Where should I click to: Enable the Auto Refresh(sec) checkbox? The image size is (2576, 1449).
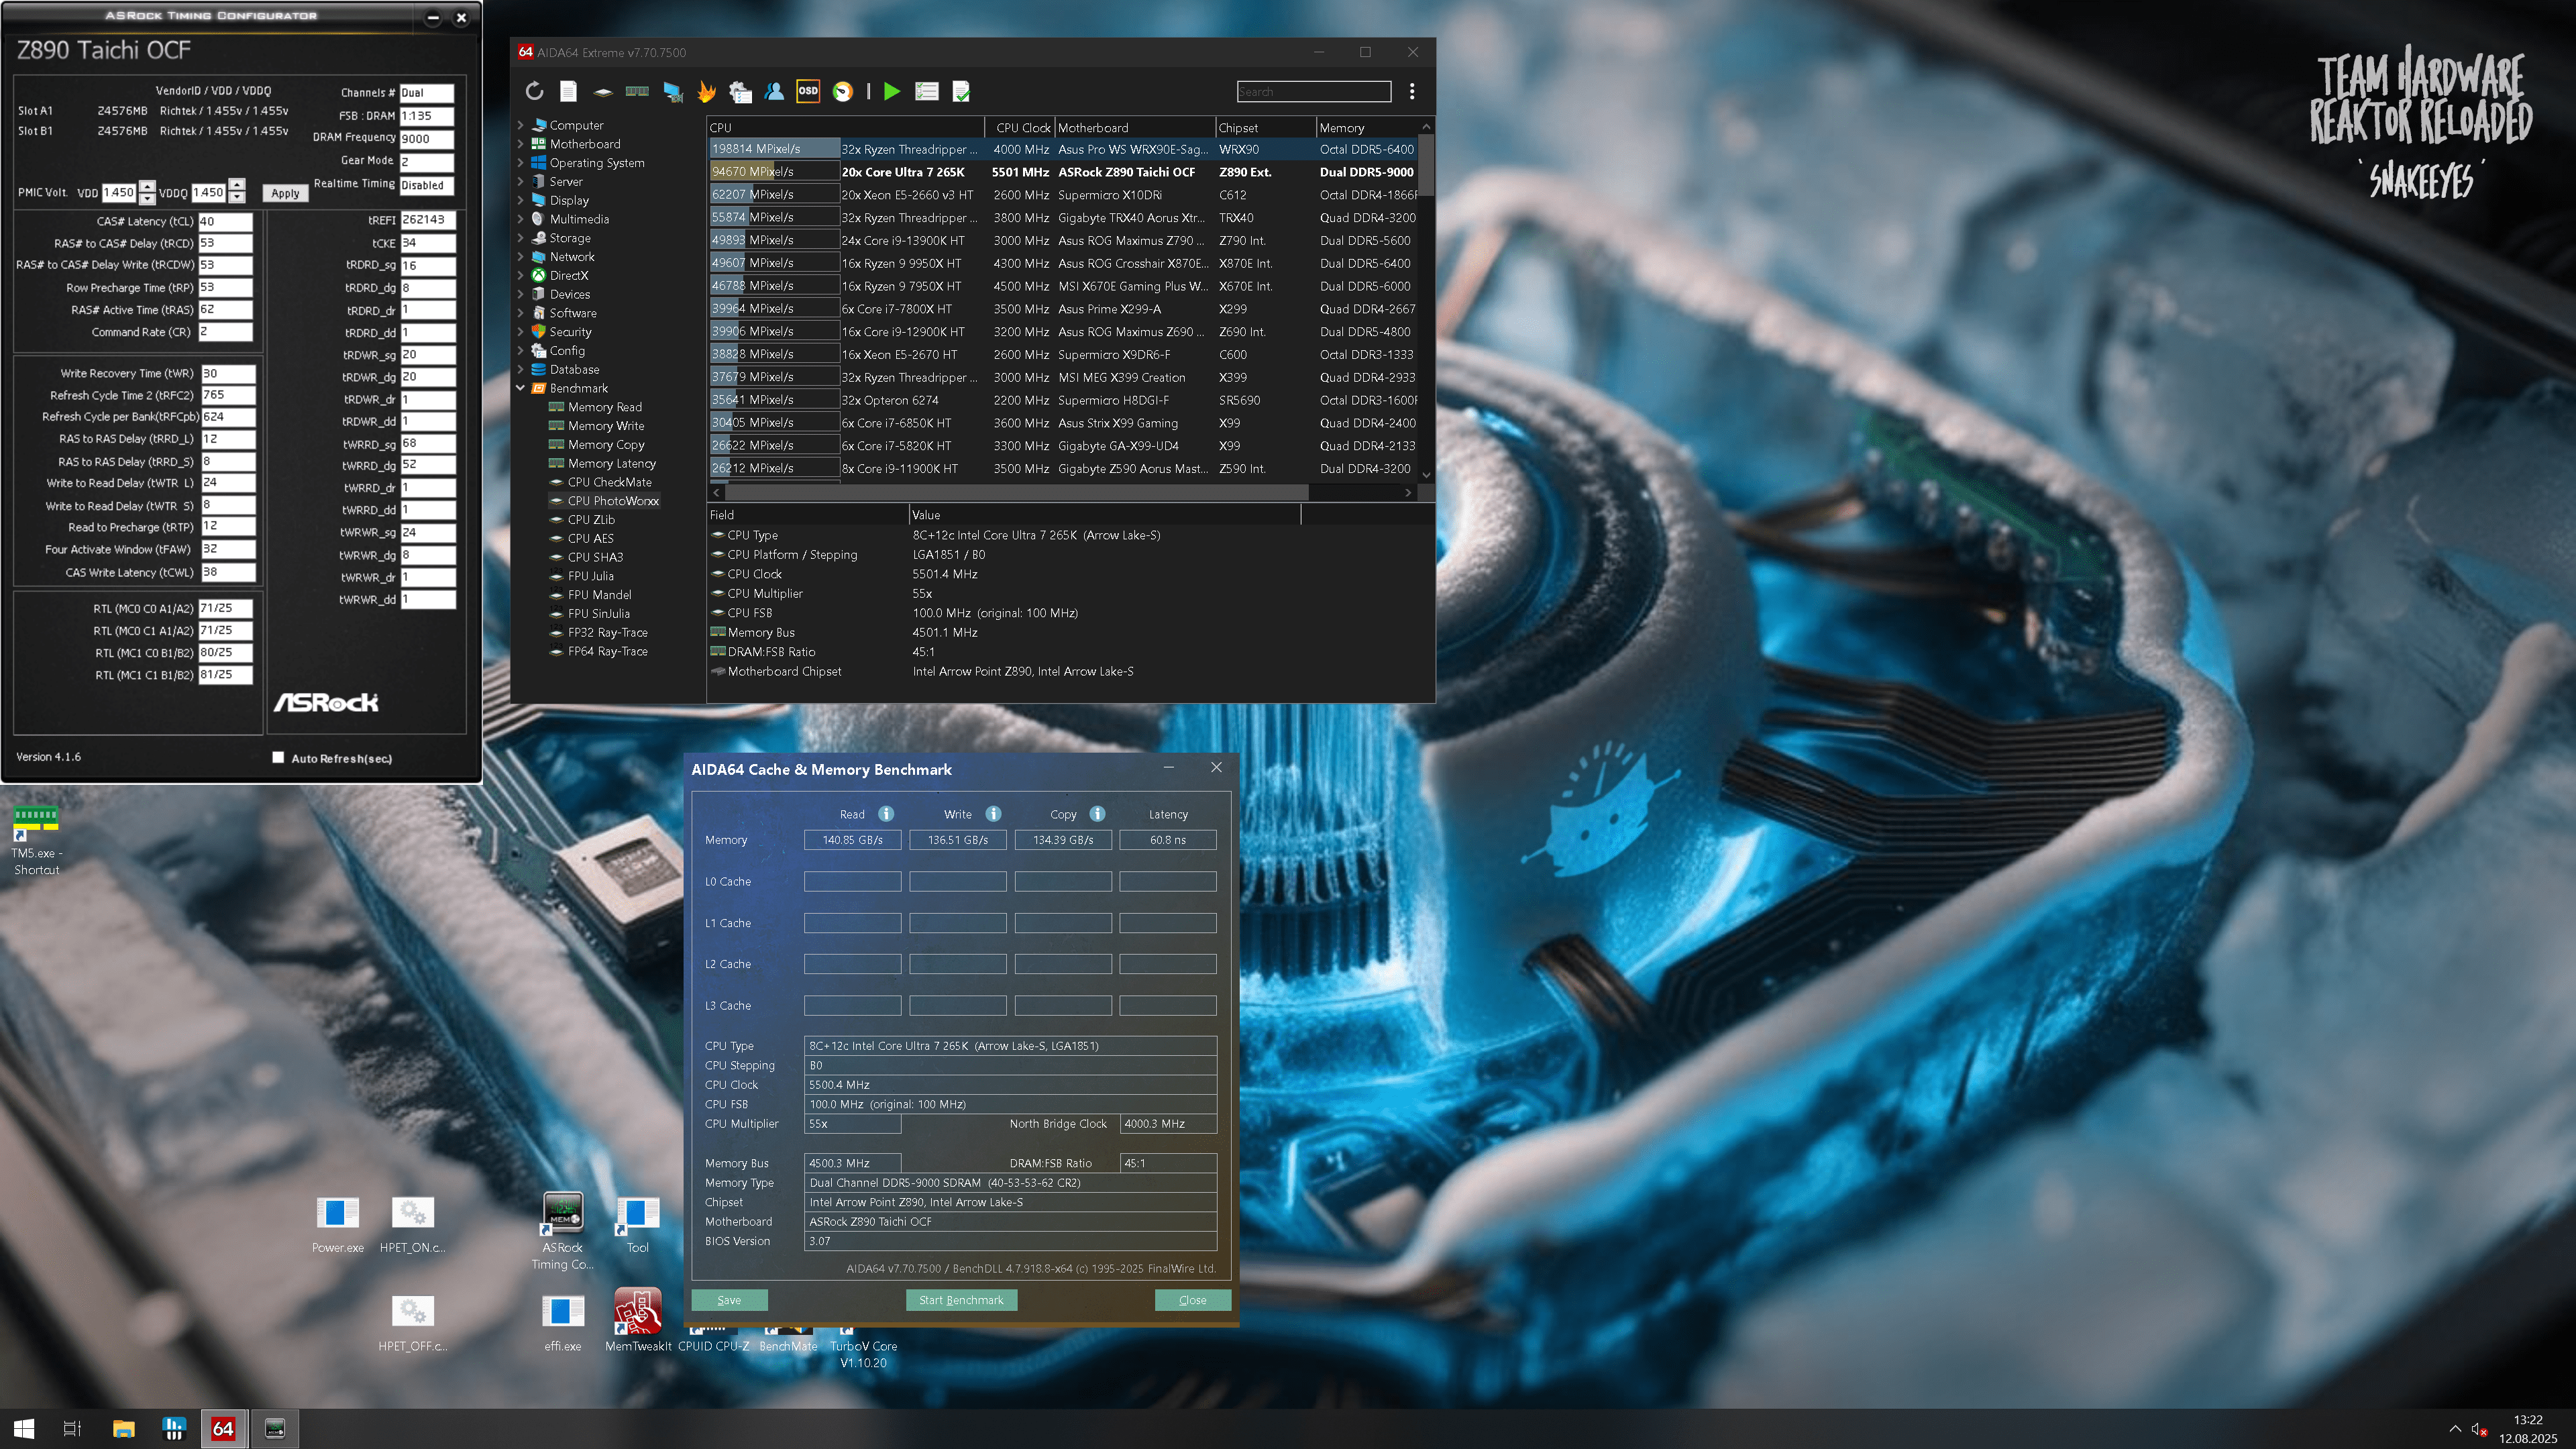279,757
